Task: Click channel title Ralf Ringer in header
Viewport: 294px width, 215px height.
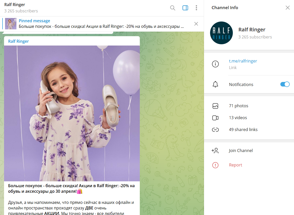Action: pos(15,5)
